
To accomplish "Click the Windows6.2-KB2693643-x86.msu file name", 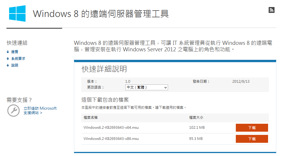I will coord(111,139).
